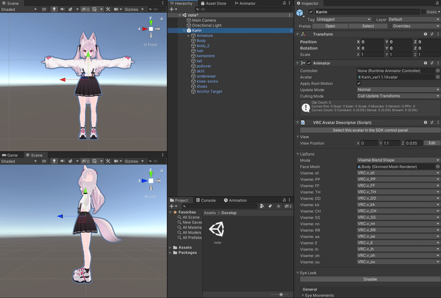Click object picker circle for Controller field
Viewport: 441px width, 298px height.
[x=438, y=71]
